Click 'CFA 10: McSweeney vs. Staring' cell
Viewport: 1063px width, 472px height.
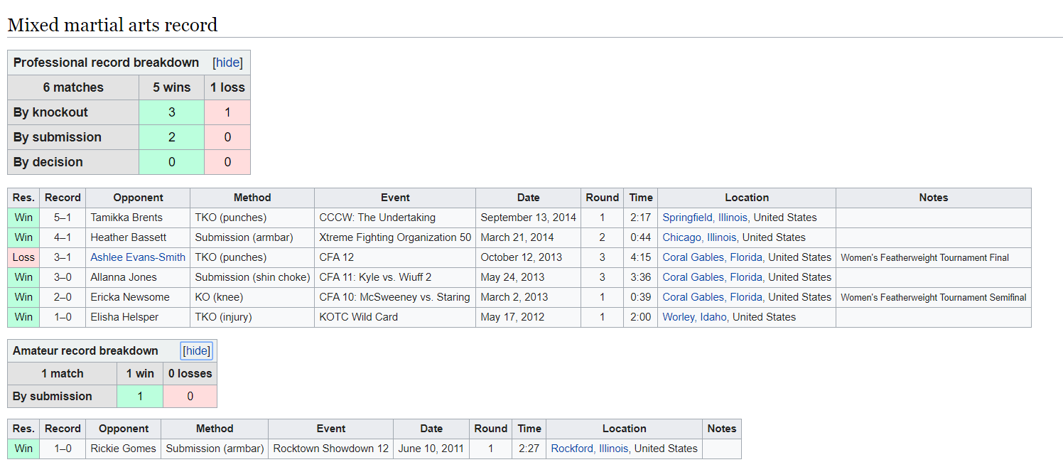pyautogui.click(x=395, y=297)
